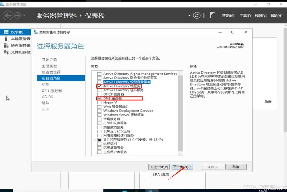Uncheck Active Directory 域服务 checkbox
The width and height of the screenshot is (287, 192).
(x=99, y=86)
